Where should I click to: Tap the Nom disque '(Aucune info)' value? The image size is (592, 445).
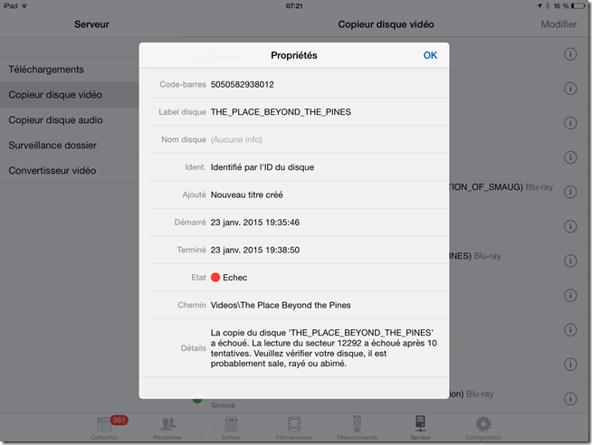click(236, 139)
